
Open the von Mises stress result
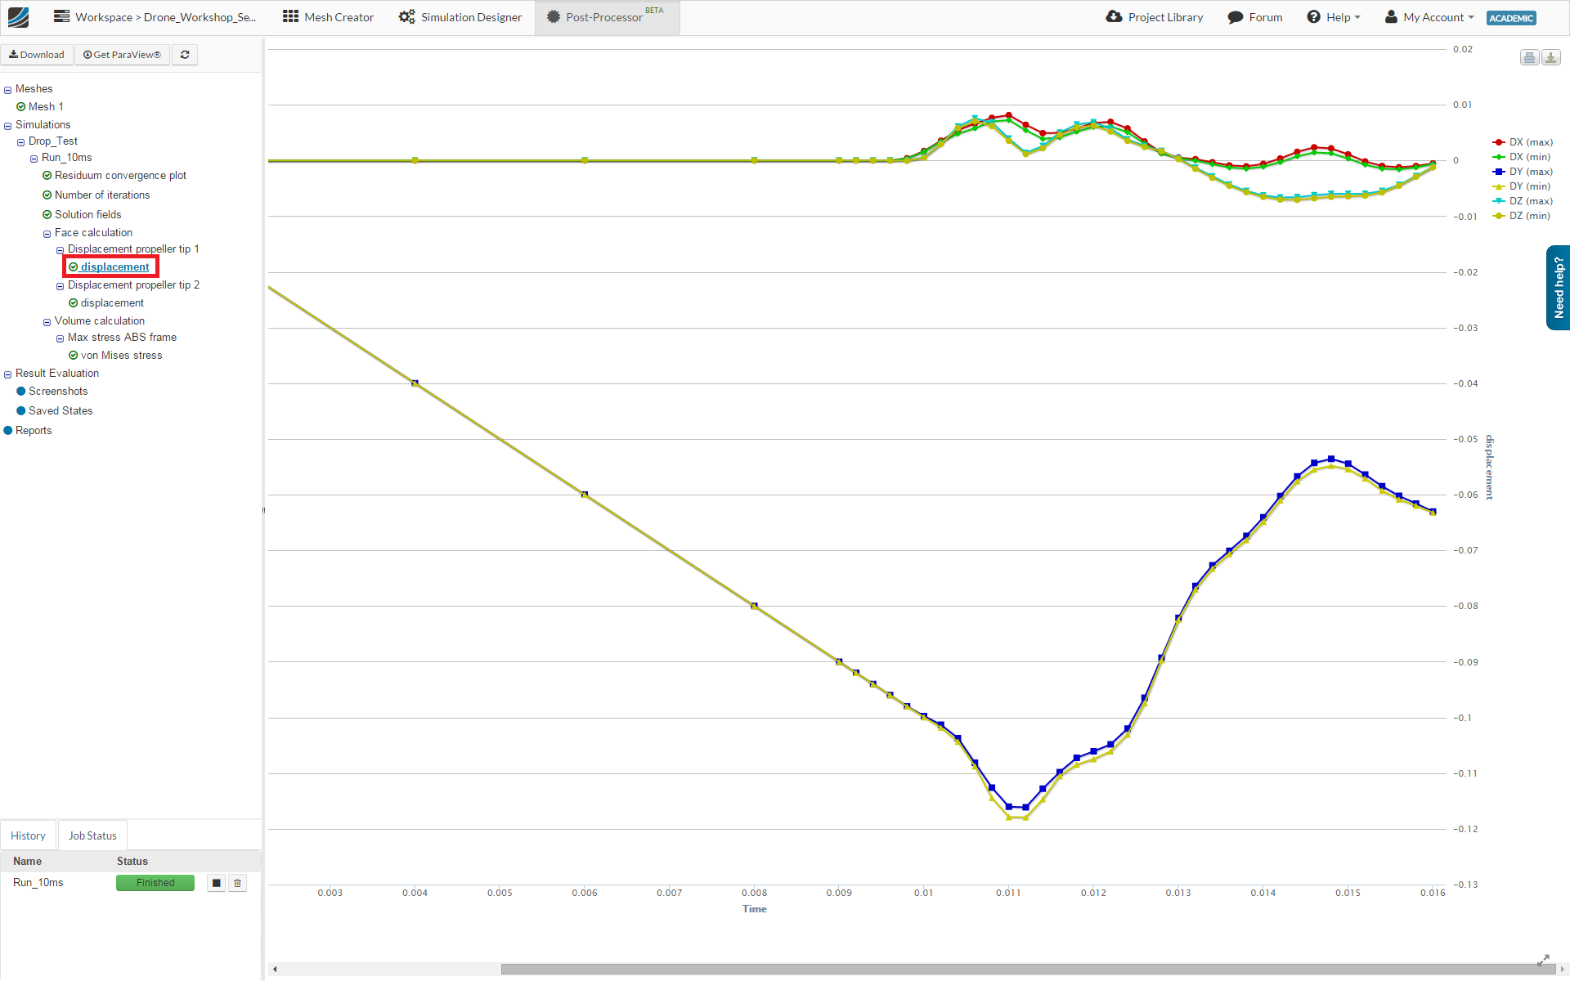point(121,356)
